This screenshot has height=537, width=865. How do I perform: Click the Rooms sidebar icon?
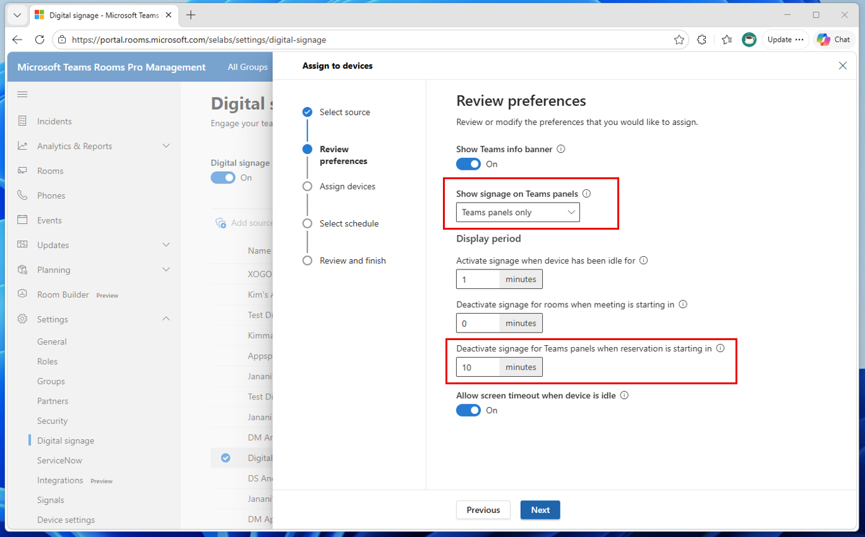coord(22,170)
